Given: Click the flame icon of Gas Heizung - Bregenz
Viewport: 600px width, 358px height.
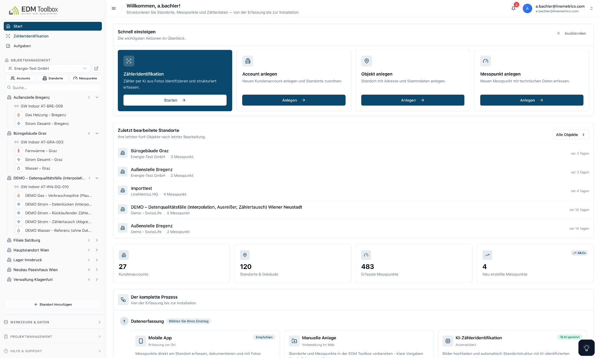Looking at the screenshot, I should [19, 115].
